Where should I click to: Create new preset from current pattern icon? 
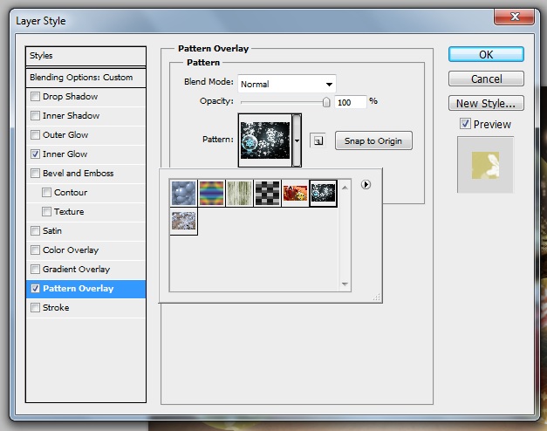(318, 140)
